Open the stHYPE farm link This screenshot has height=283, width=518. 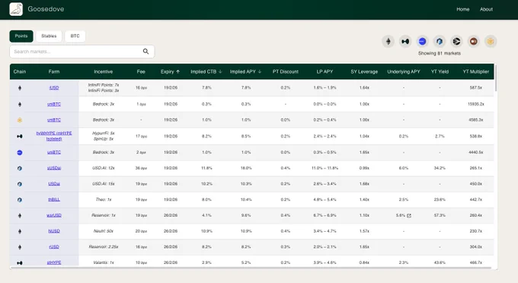pos(54,262)
